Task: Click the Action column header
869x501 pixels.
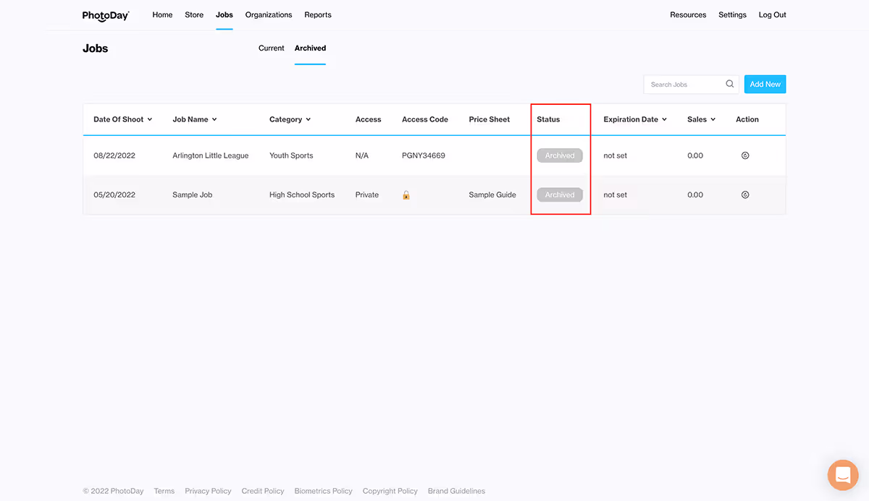Action: (x=747, y=119)
